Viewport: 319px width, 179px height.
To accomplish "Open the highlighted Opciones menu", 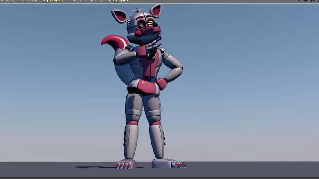I will [x=53, y=0].
